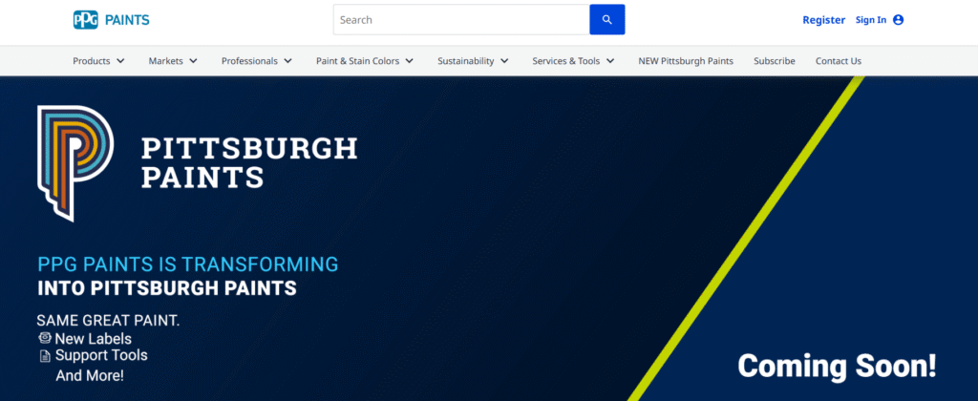This screenshot has height=401, width=978.
Task: Click the PPG Paints logo
Action: (x=111, y=20)
